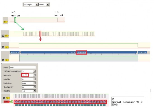Image resolution: width=154 pixels, height=108 pixels.
Task: Open the Check parity? dropdown
Action: click(x=29, y=87)
